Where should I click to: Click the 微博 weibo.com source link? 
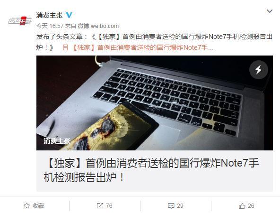point(98,26)
